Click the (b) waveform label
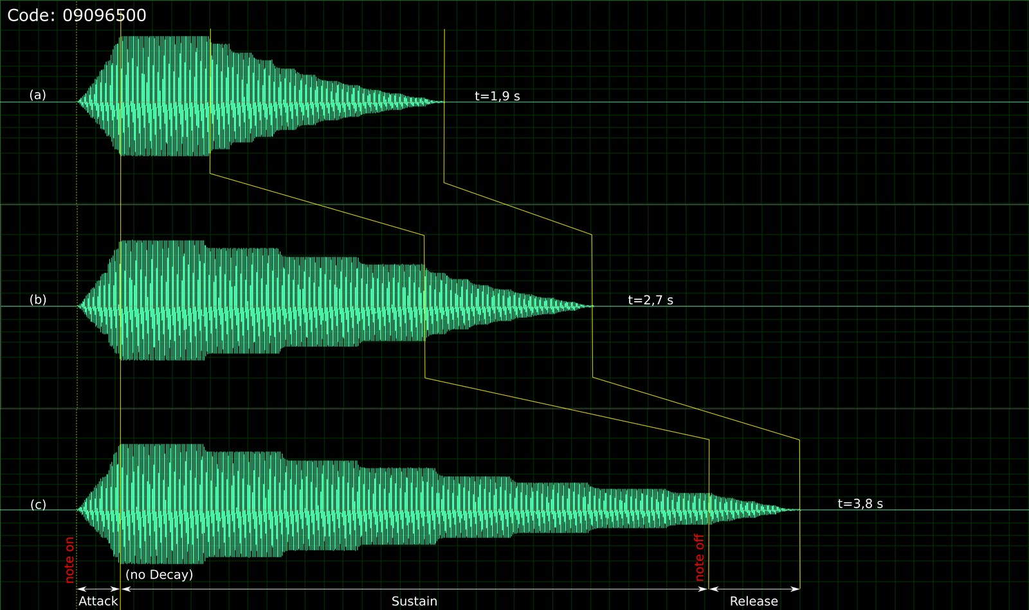The height and width of the screenshot is (610, 1029). click(38, 300)
